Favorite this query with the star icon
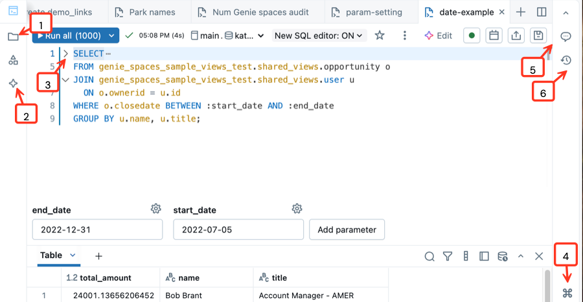 point(380,36)
